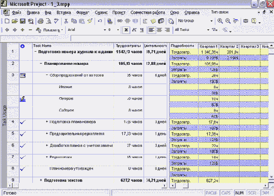
Task: Collapse the Планирование номера summary task
Action: [41, 63]
